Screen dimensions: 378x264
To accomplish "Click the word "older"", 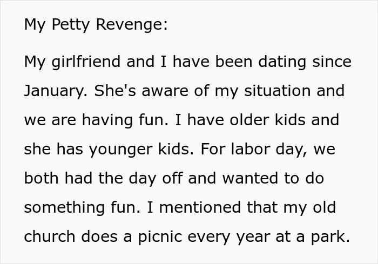I will [x=249, y=120].
